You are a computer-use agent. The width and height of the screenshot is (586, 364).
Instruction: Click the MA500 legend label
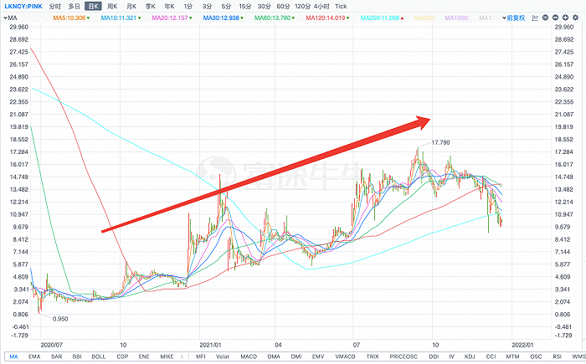(424, 18)
